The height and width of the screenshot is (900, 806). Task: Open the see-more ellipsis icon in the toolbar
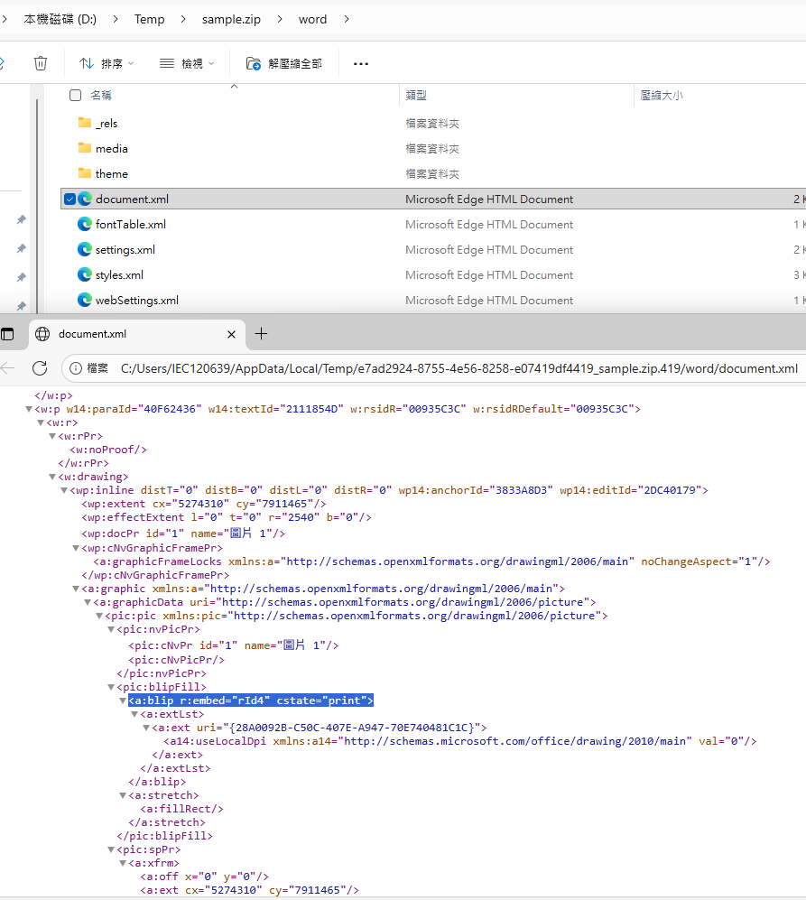click(360, 63)
